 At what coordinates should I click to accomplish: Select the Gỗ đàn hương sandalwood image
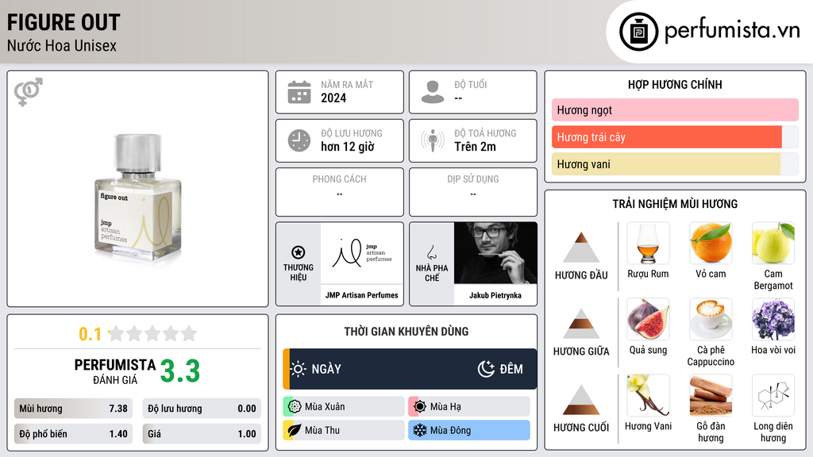pos(711,396)
